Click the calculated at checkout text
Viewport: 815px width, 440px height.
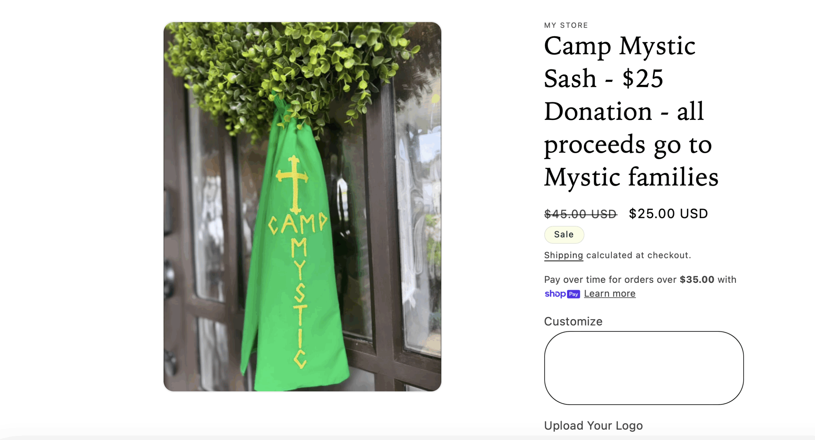pyautogui.click(x=639, y=255)
